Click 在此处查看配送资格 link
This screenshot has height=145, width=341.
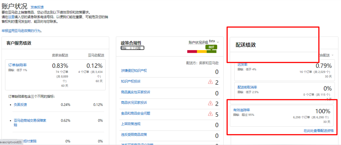pos(319,131)
